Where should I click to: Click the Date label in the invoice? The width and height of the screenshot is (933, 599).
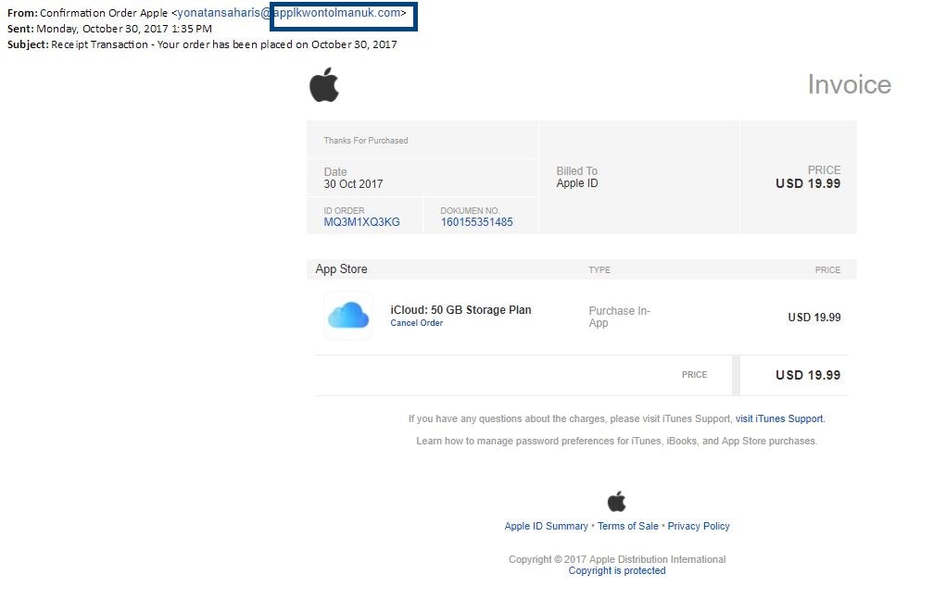pyautogui.click(x=335, y=171)
